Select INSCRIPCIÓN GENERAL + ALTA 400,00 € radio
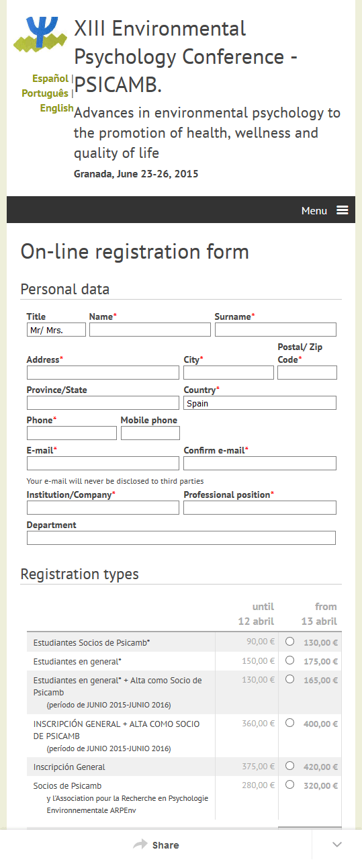This screenshot has height=860, width=362. click(289, 723)
